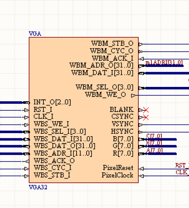Image resolution: width=189 pixels, height=208 pixels.
Task: Click the WBS_CYC_I port label
Action: [53, 168]
